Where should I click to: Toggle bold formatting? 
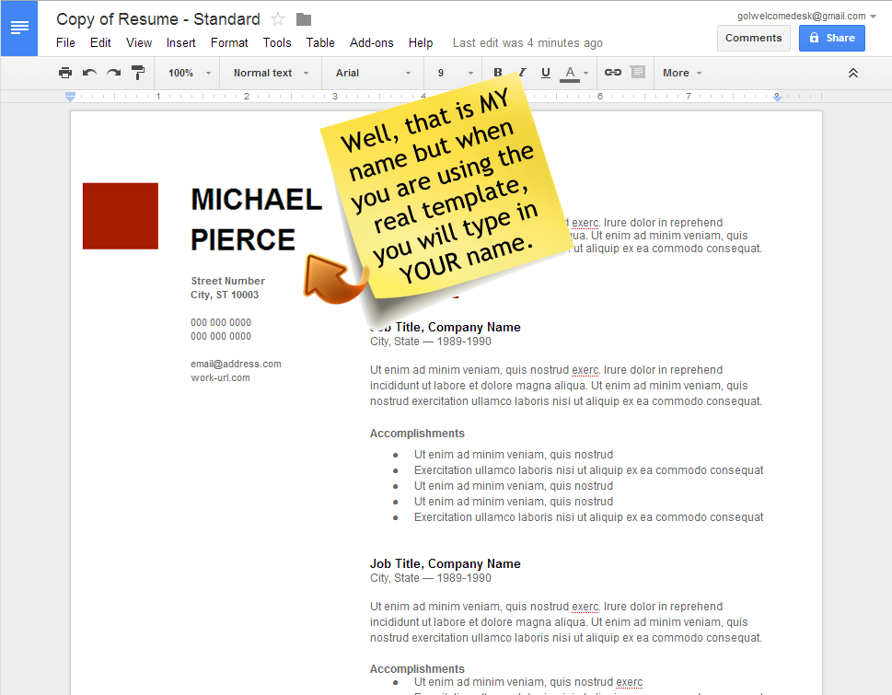point(498,73)
